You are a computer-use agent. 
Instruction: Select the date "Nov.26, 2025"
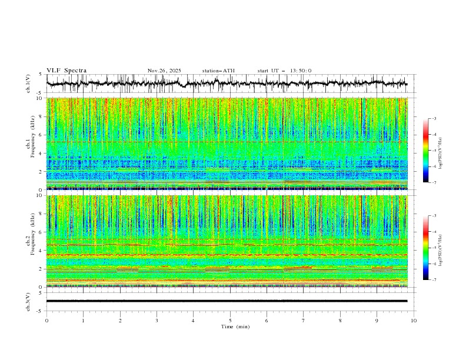point(164,71)
